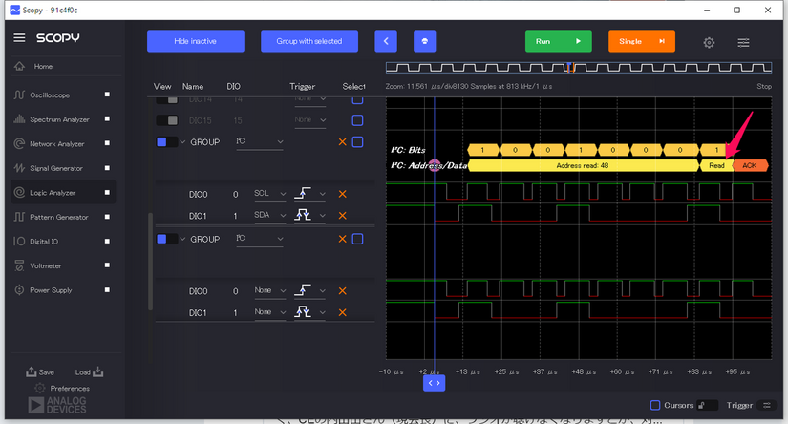Click the Address read: 48 decoded block
The width and height of the screenshot is (788, 424).
[583, 165]
